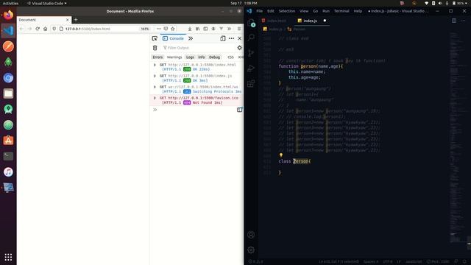Switch console to multi-line editor mode
This screenshot has width=471, height=265.
click(x=239, y=110)
